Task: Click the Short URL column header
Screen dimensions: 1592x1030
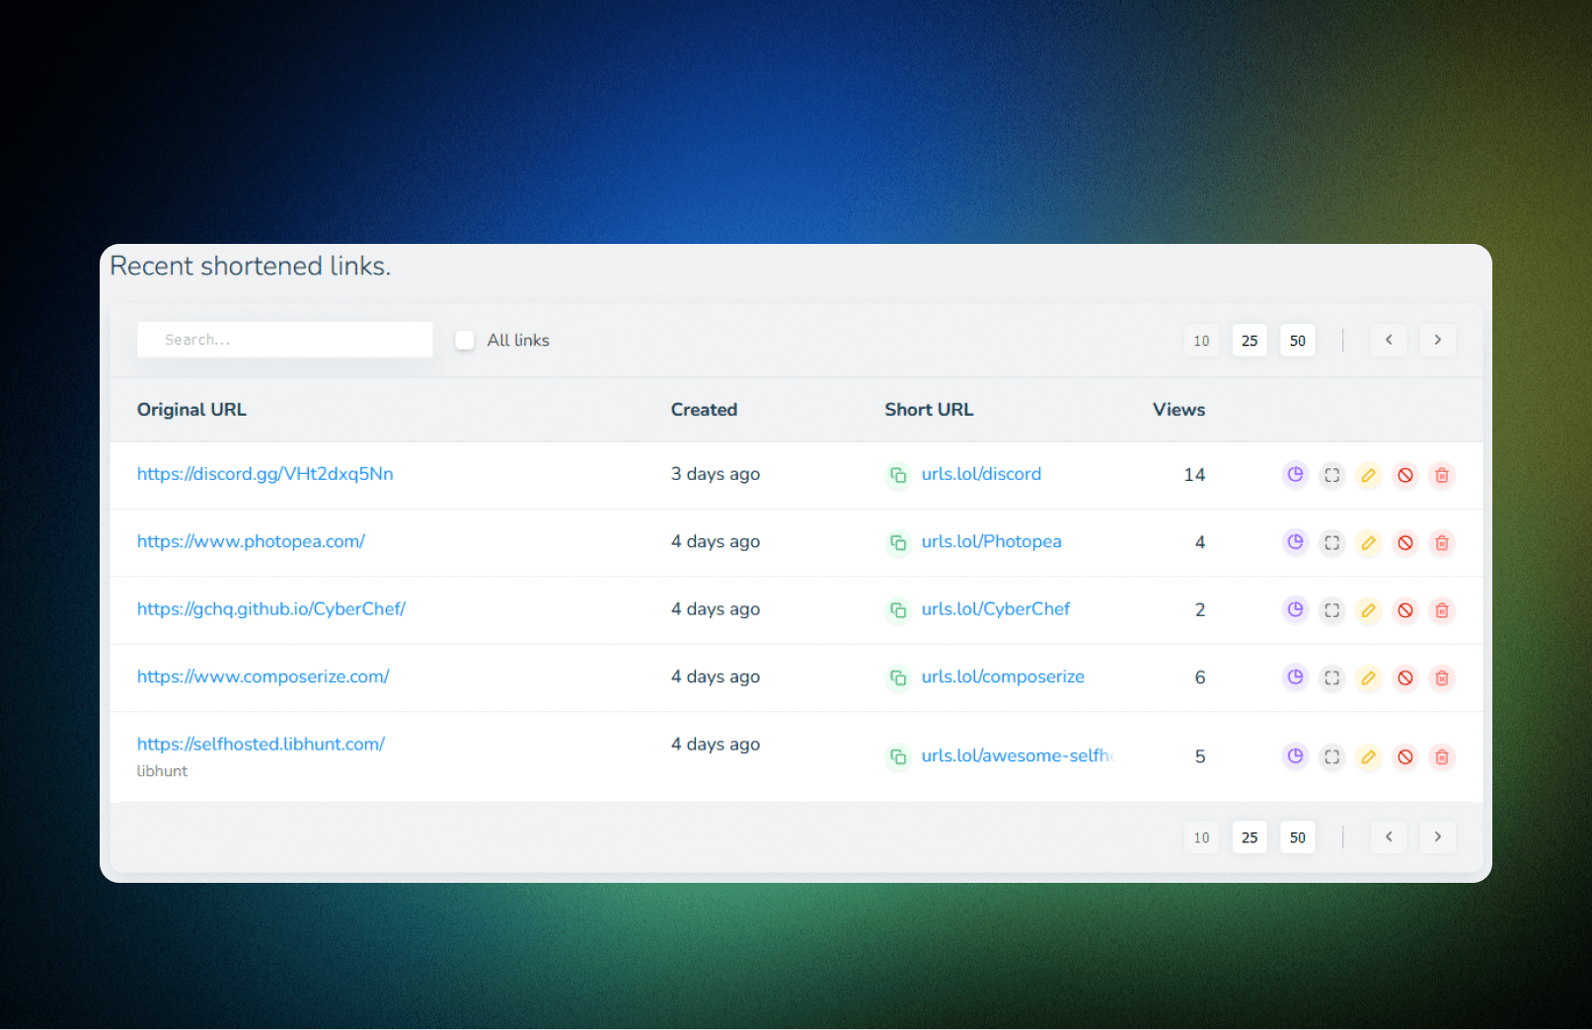Action: (x=929, y=410)
